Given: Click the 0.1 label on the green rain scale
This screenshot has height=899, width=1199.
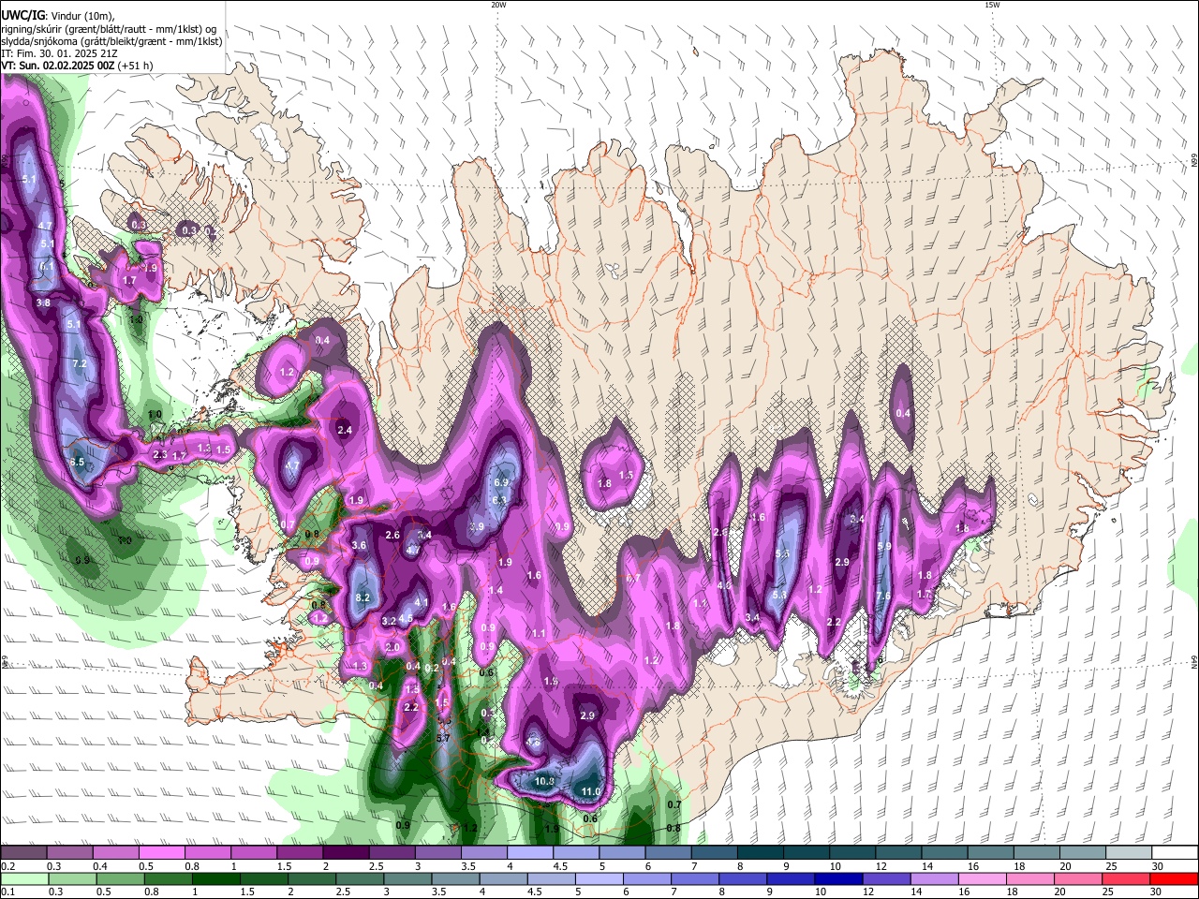Looking at the screenshot, I should coord(7,892).
